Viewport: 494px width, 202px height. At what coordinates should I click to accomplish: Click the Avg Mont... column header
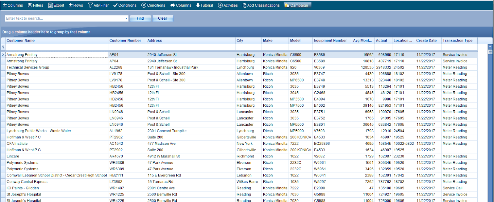[x=363, y=41]
